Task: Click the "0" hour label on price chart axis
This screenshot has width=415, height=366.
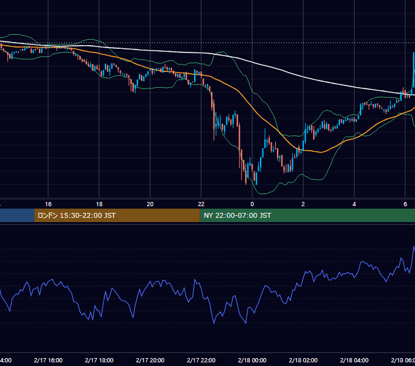Action: coord(252,204)
